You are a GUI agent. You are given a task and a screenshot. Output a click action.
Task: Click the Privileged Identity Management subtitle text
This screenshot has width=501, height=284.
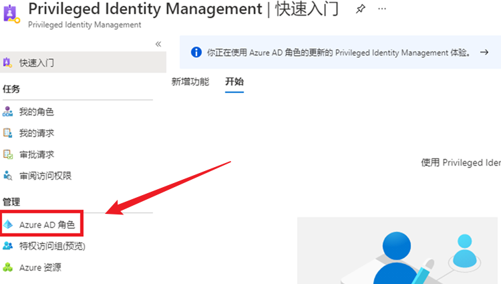click(85, 25)
